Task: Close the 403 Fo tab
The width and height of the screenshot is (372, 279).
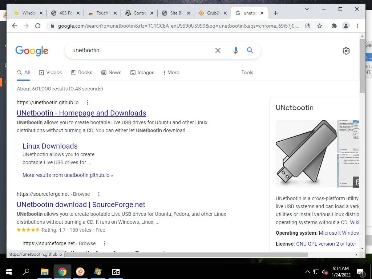Action: [x=78, y=13]
